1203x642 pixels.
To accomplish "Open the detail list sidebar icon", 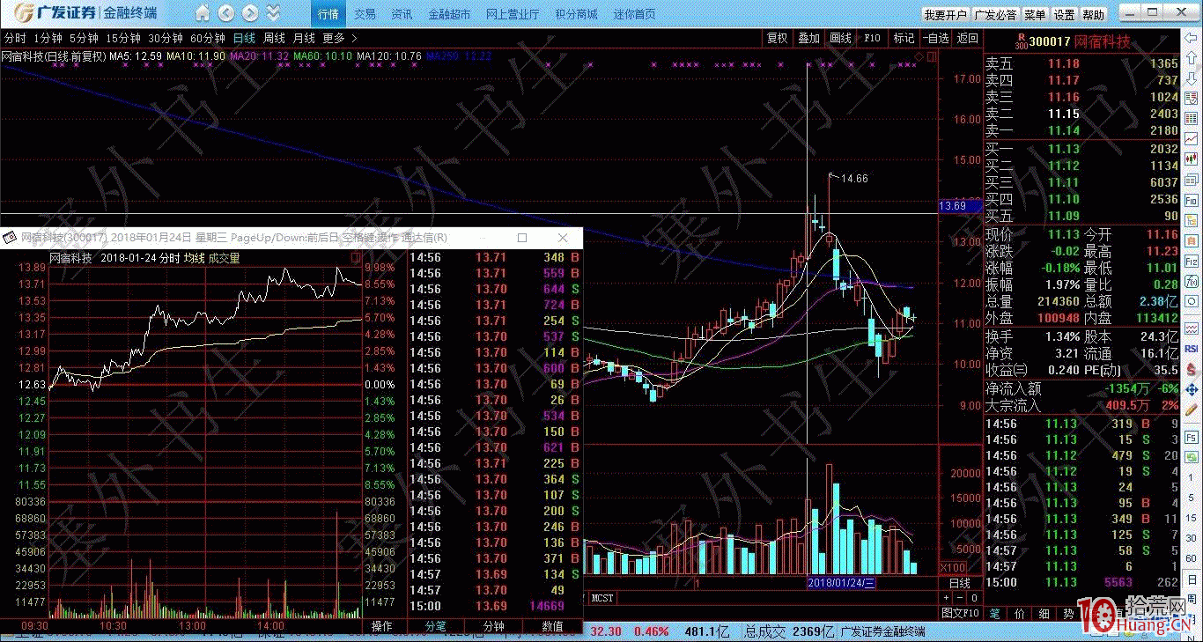I will [x=1192, y=181].
